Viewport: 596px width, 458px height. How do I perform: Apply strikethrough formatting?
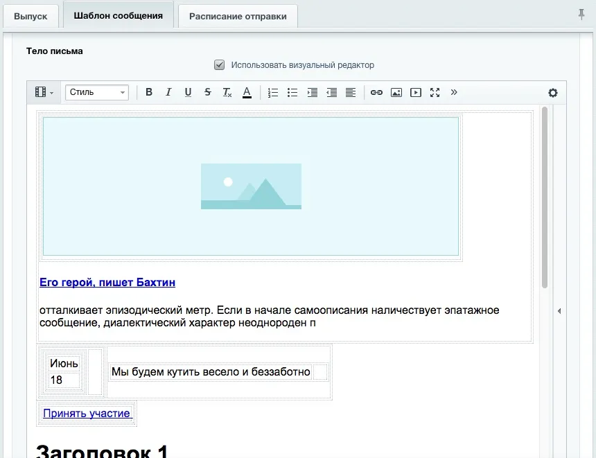click(x=207, y=92)
